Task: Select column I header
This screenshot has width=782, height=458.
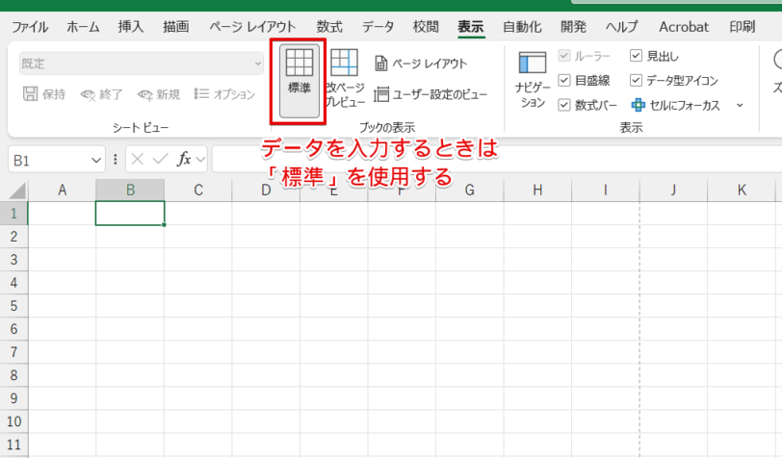Action: 606,191
